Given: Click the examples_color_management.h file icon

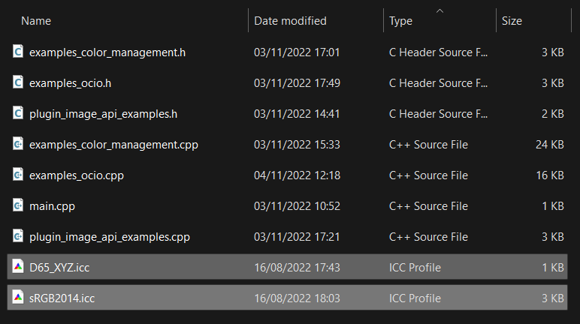Looking at the screenshot, I should (18, 52).
